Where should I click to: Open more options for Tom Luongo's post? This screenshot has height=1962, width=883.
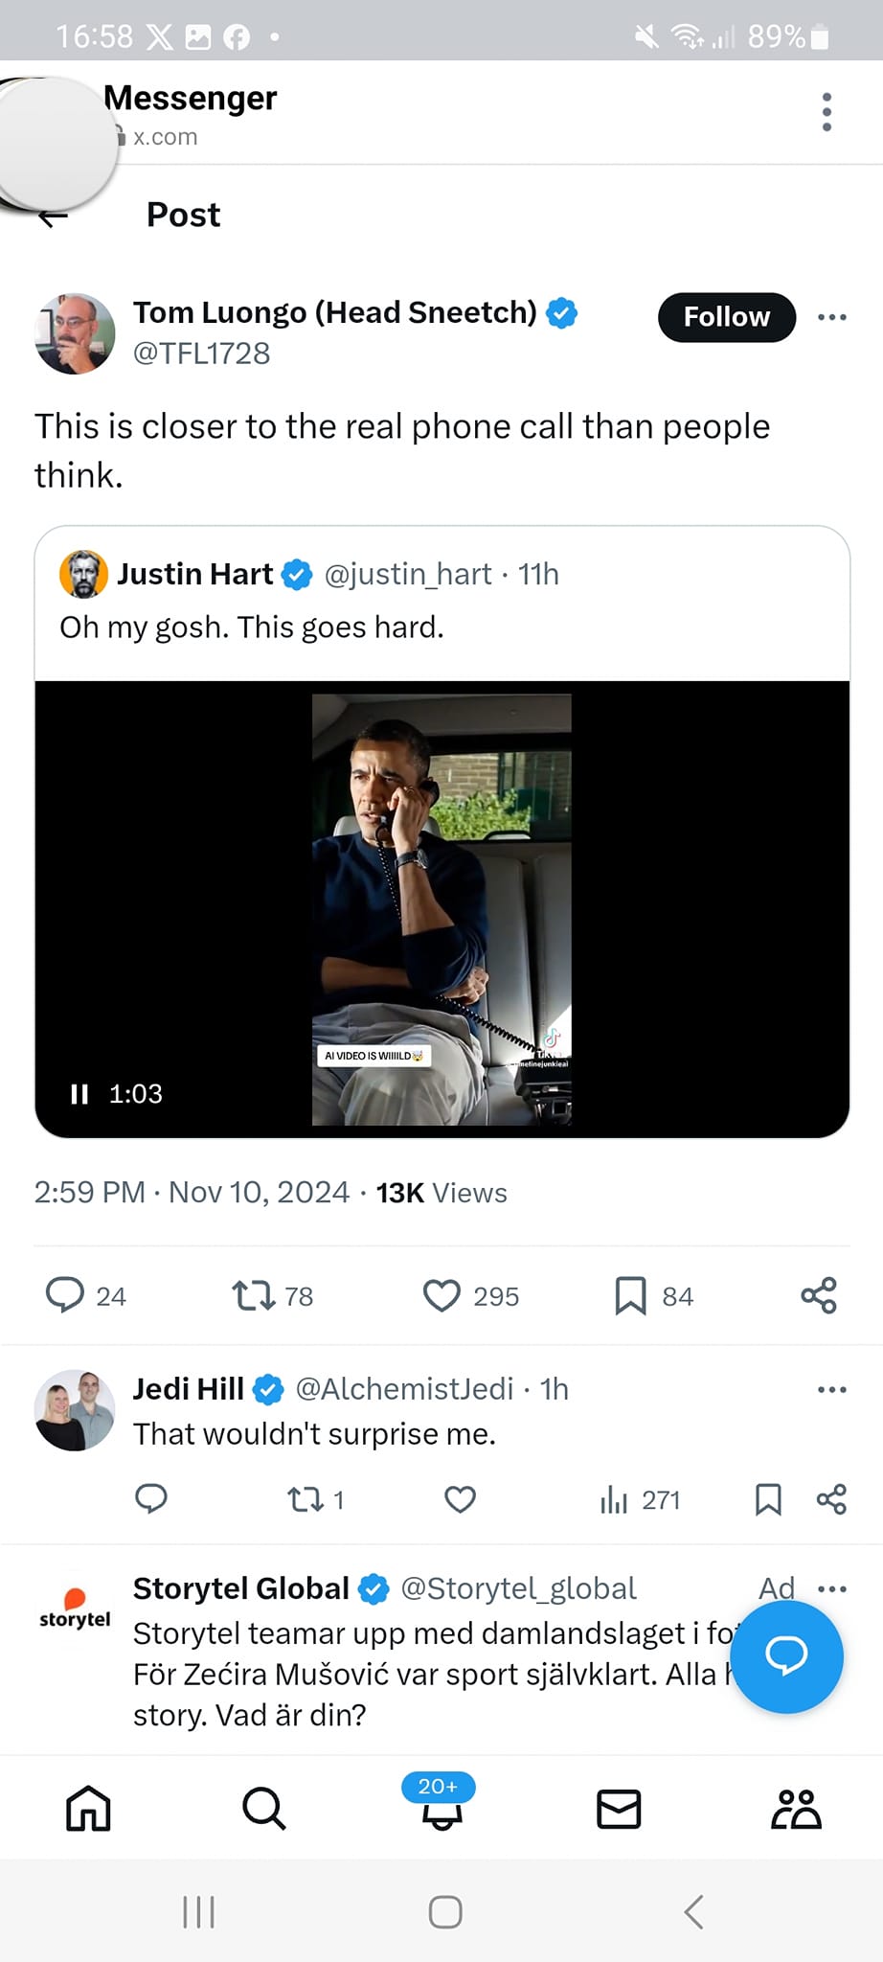[x=831, y=317]
